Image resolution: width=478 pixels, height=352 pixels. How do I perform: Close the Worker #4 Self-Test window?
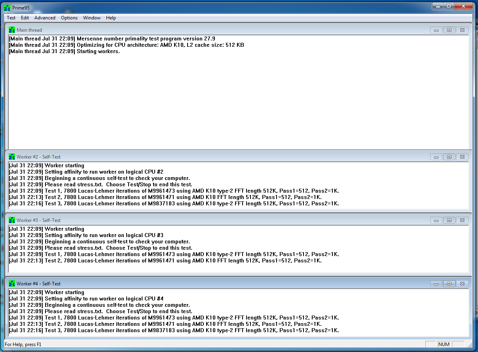(x=462, y=284)
